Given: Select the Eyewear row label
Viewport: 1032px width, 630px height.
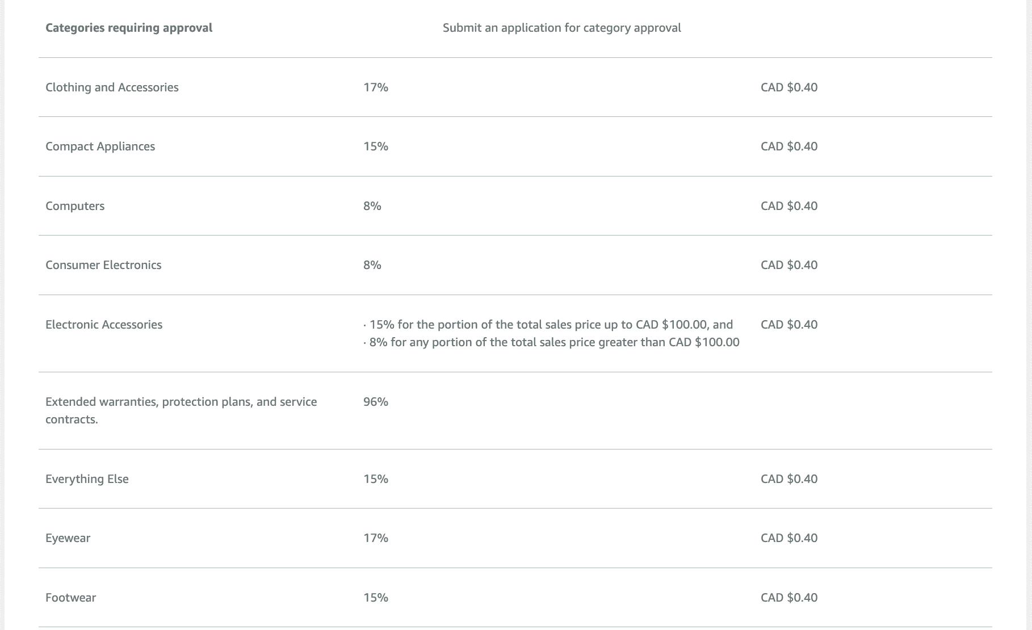Looking at the screenshot, I should [x=68, y=538].
